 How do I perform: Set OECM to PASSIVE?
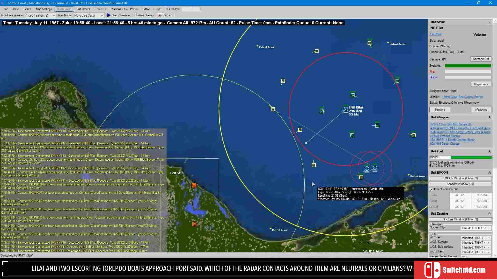pos(481,207)
